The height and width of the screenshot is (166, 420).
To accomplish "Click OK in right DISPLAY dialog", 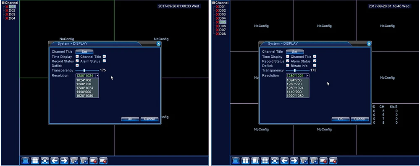I will (341, 119).
